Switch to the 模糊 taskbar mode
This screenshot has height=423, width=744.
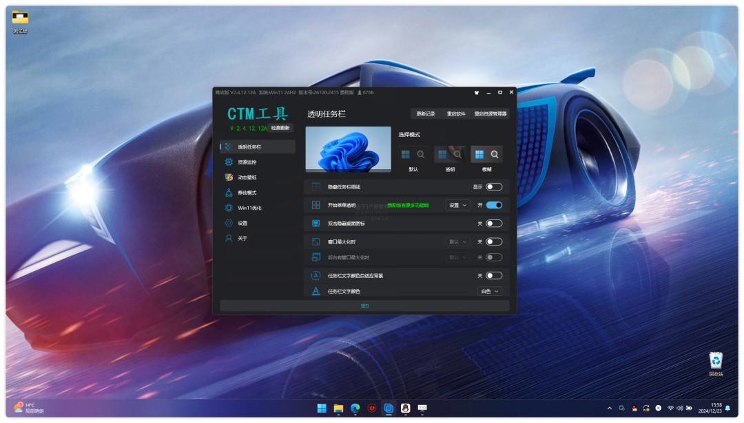click(486, 154)
